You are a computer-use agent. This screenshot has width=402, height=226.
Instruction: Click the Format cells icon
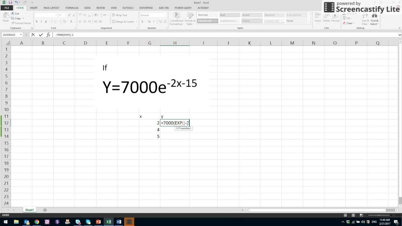tap(335, 16)
